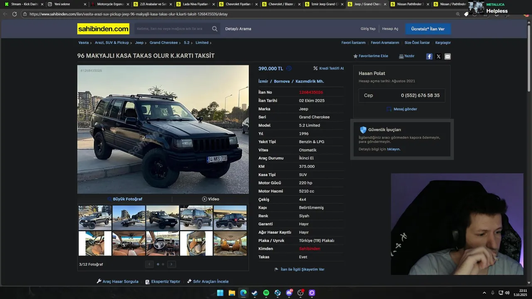532x299 pixels.
Task: Click Araç Hasar Sorgula
Action: [118, 282]
